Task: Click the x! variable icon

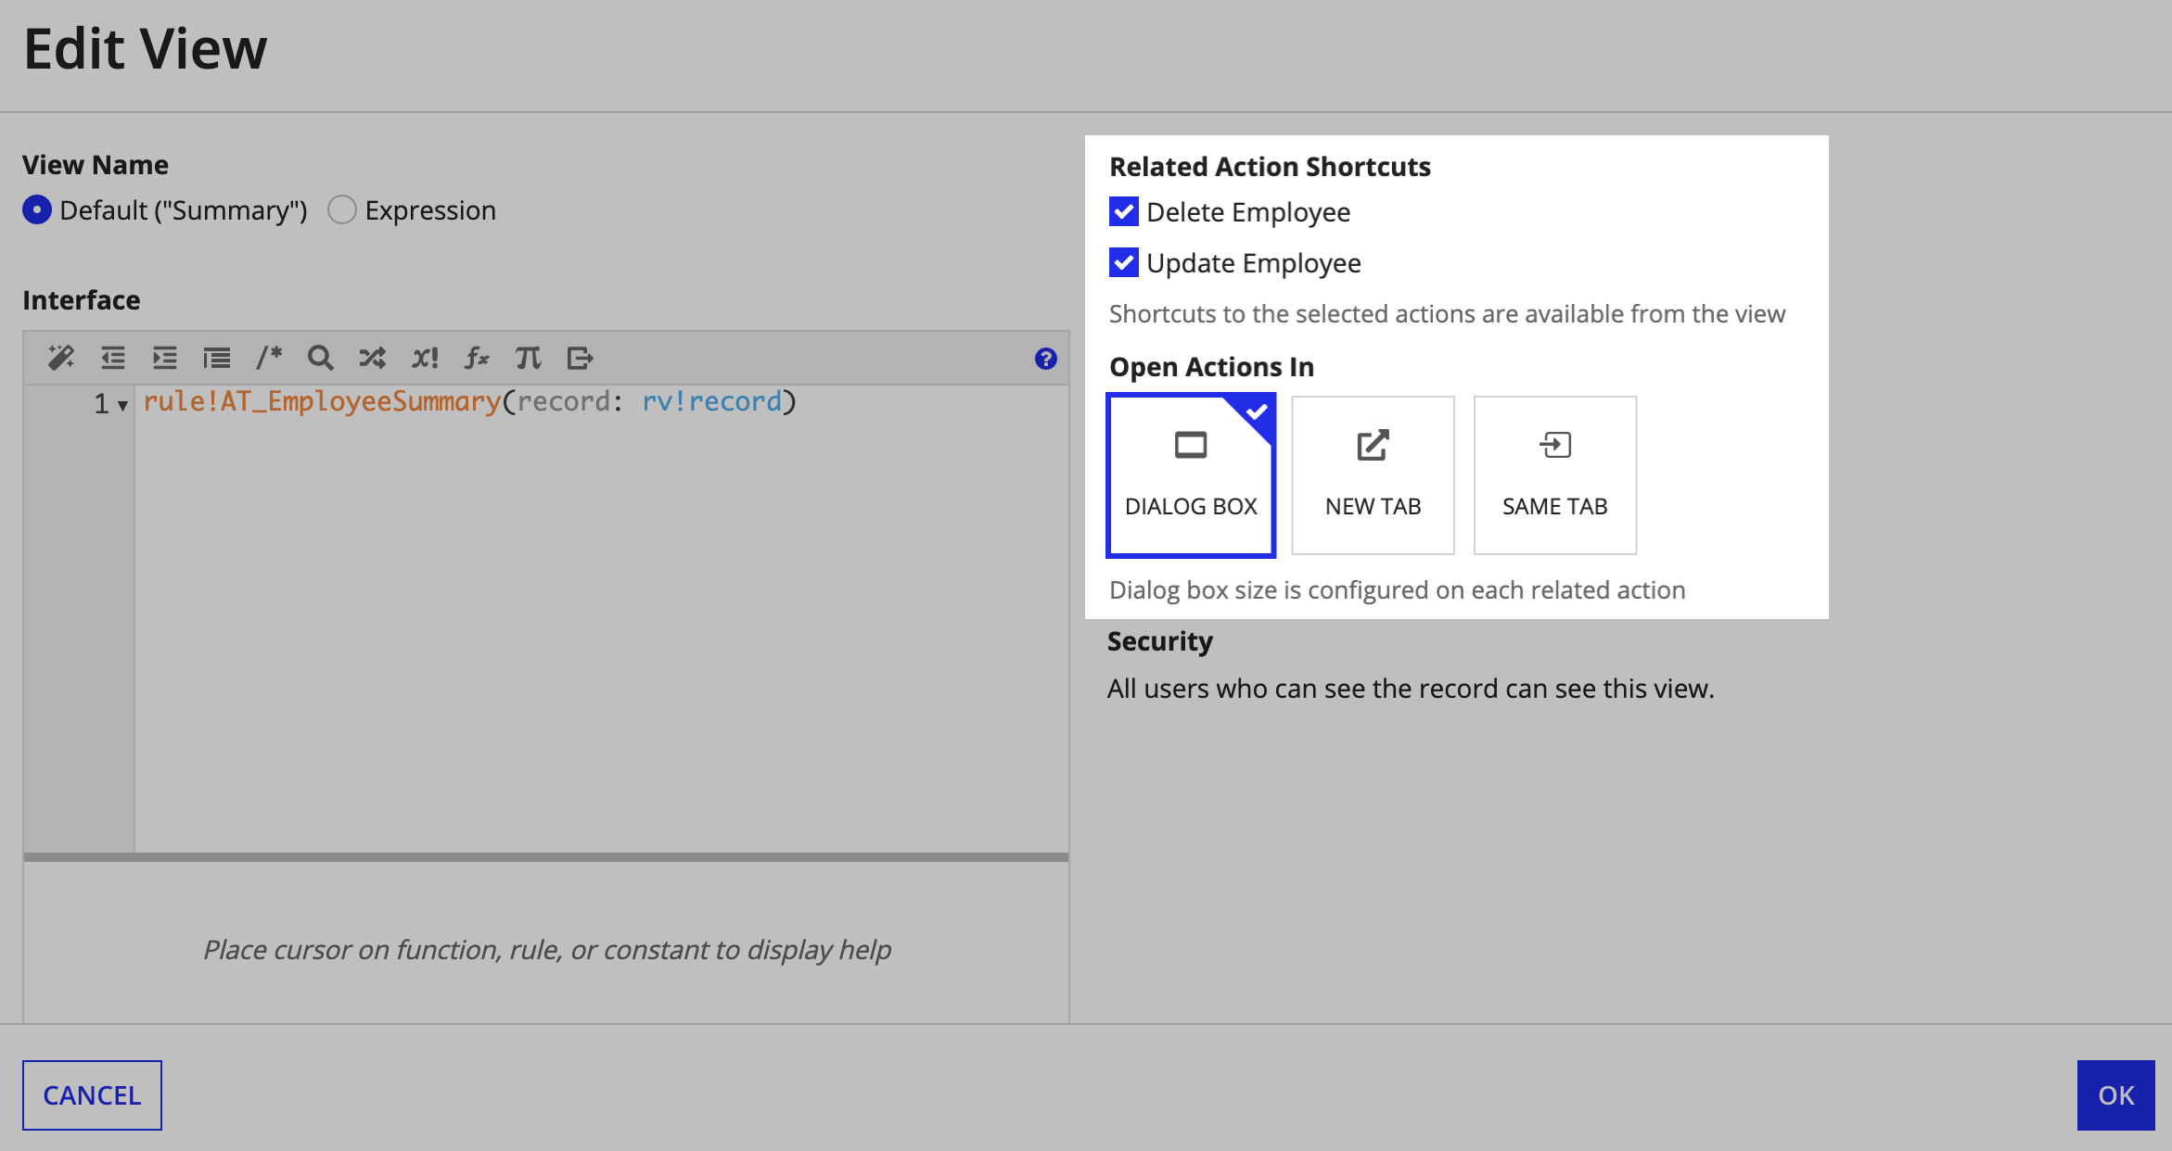Action: [x=425, y=358]
